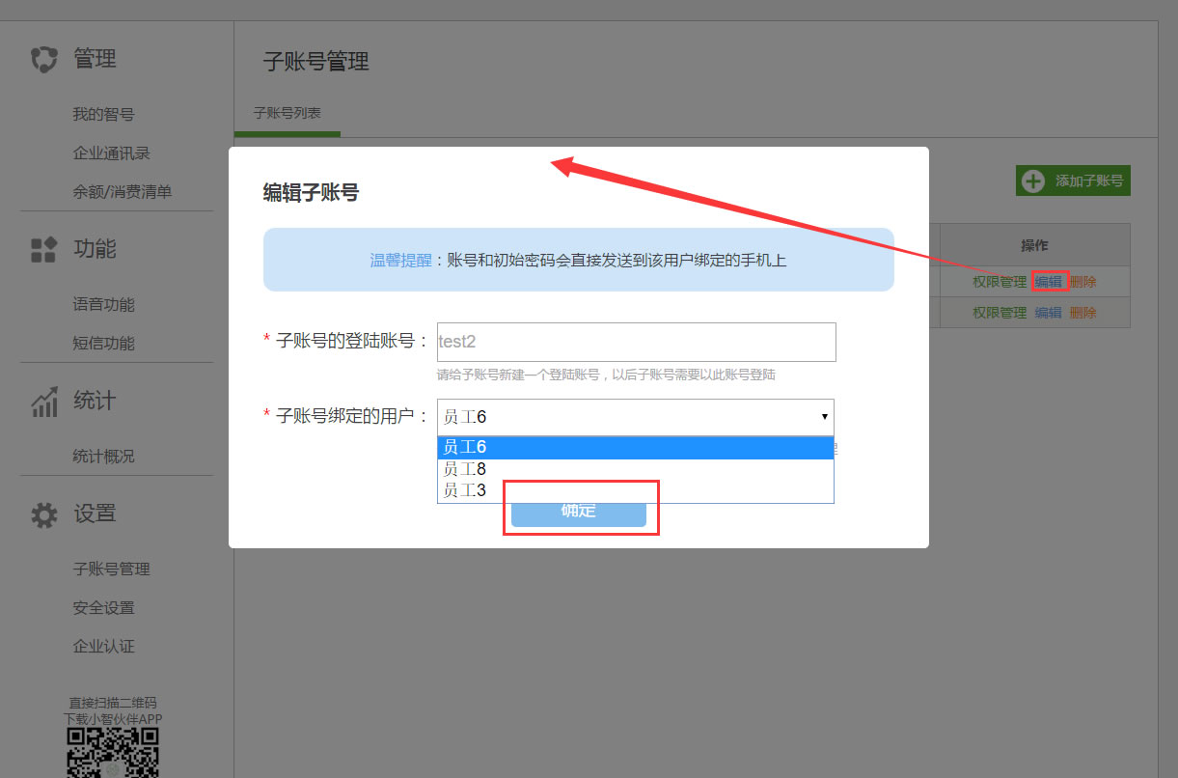Screen dimensions: 1178x778
Task: Click the 管理 section icon in the sidebar
Action: tap(44, 60)
